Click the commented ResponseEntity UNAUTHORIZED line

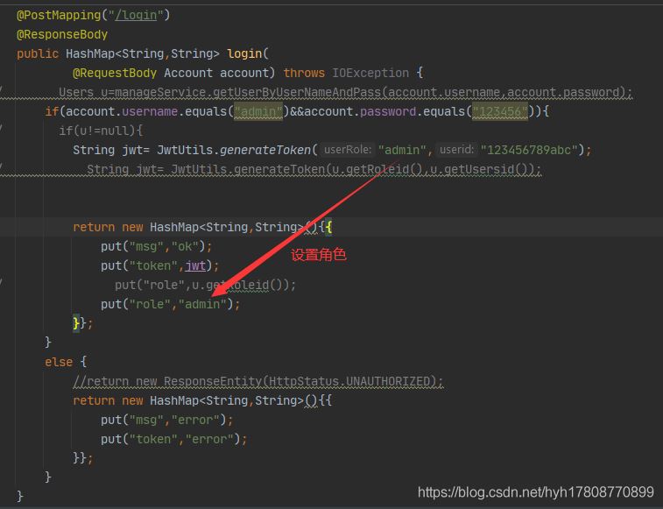click(x=258, y=381)
